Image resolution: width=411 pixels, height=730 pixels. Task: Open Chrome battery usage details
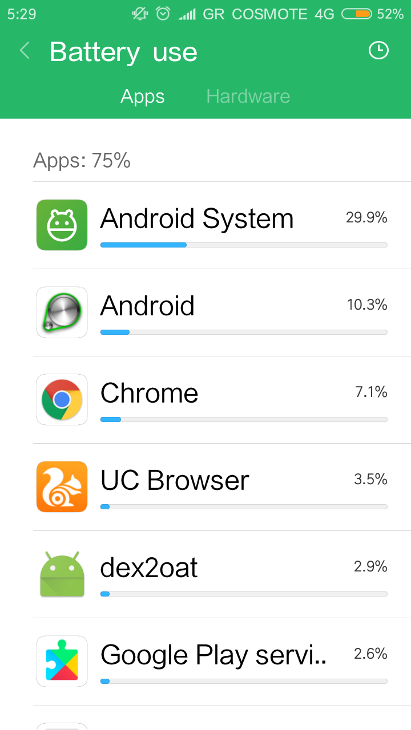tap(149, 394)
